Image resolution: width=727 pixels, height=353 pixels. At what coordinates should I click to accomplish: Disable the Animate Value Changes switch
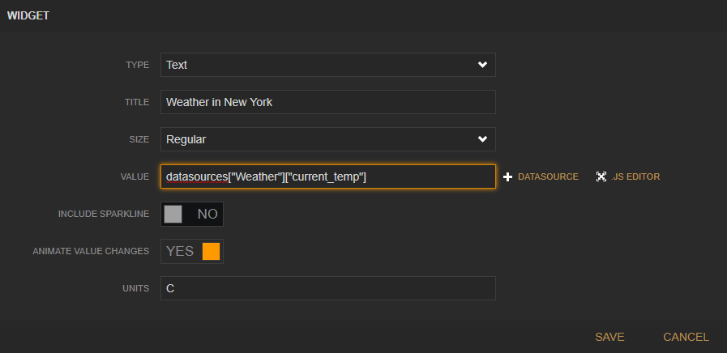192,251
